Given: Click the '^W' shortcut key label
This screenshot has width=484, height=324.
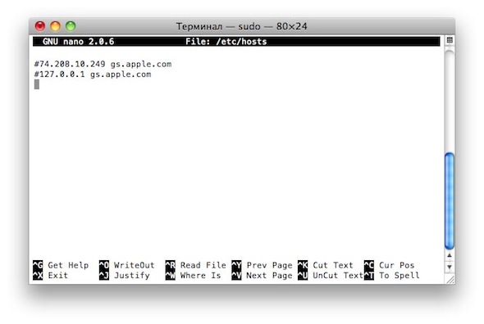Looking at the screenshot, I should pyautogui.click(x=170, y=276).
